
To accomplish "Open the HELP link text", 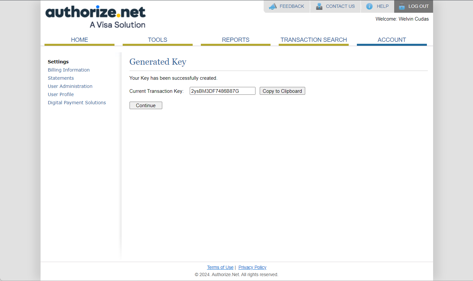I will click(x=383, y=6).
